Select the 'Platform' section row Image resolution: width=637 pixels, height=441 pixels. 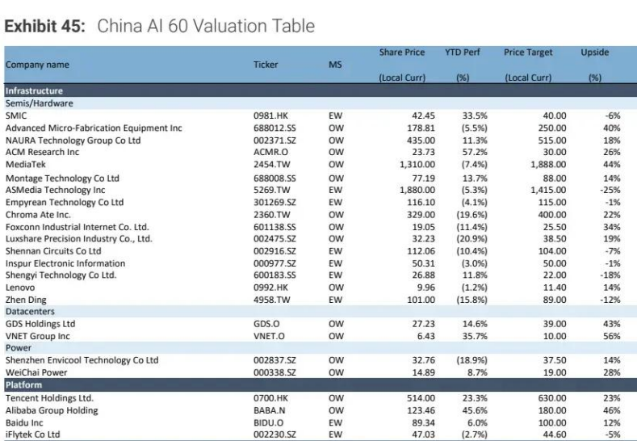coord(321,385)
